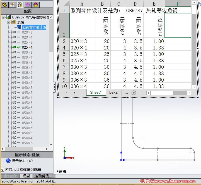This screenshot has width=201, height=185.
Task: Select the ConfigurationManager tab icon
Action: (x=20, y=5)
